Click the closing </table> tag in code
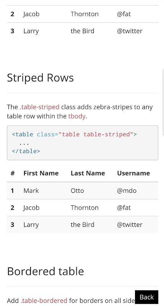This screenshot has height=306, width=164. [x=26, y=151]
